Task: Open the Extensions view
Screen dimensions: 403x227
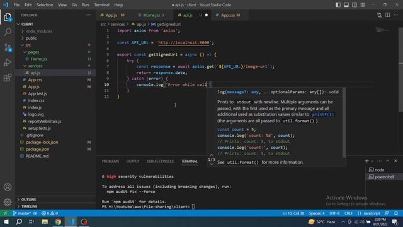Action: point(8,78)
